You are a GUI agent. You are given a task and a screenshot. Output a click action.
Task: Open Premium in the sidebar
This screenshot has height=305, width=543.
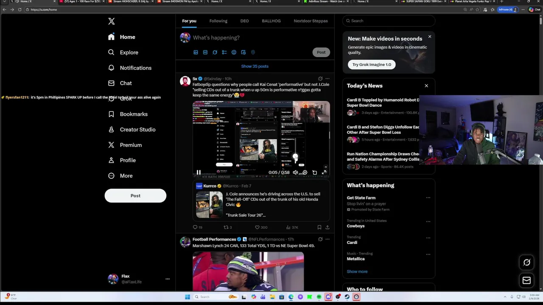125,145
